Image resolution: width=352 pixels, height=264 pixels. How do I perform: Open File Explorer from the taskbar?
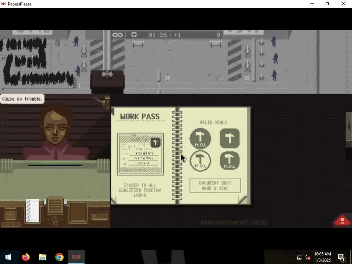[x=42, y=257]
